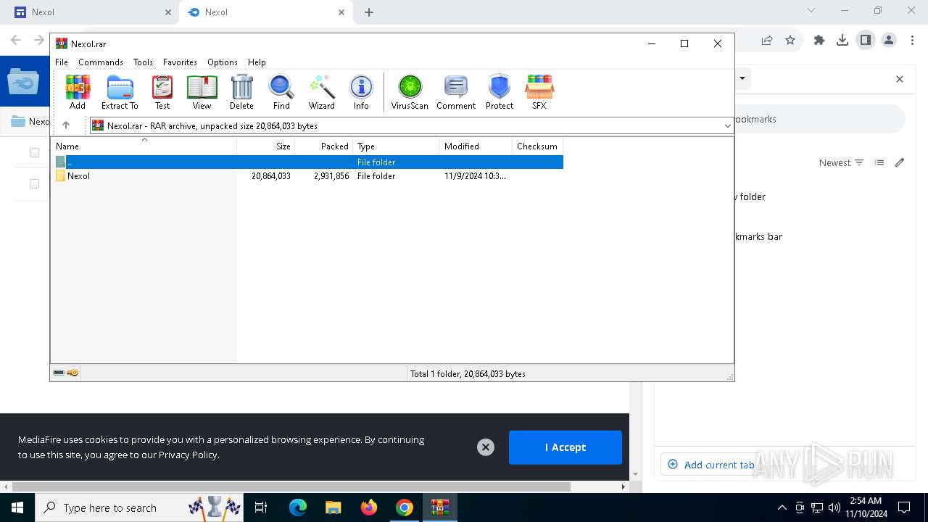Open the Newest sort dropdown in bookmarks
This screenshot has width=928, height=522.
pos(841,162)
